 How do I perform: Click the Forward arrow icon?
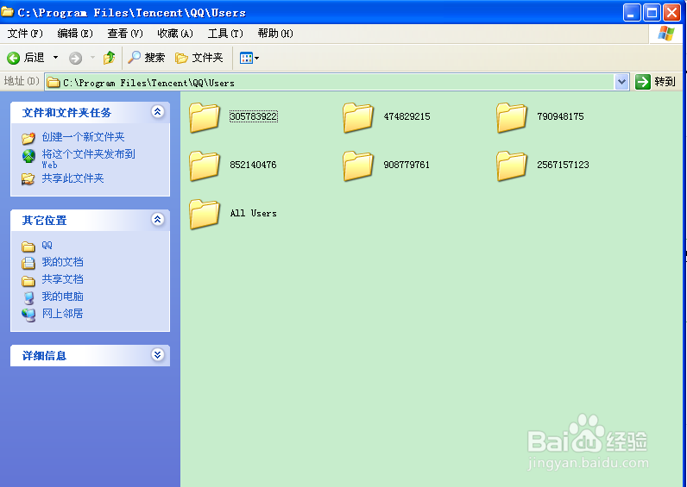point(75,58)
